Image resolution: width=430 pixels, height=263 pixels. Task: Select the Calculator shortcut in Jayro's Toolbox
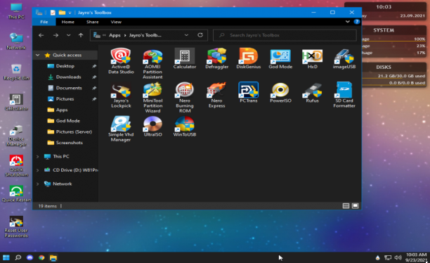click(x=185, y=58)
